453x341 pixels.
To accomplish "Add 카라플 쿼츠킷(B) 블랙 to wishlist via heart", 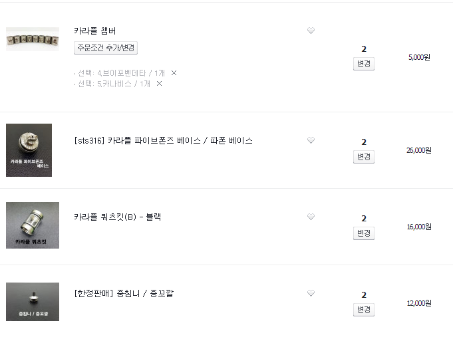I will point(311,217).
